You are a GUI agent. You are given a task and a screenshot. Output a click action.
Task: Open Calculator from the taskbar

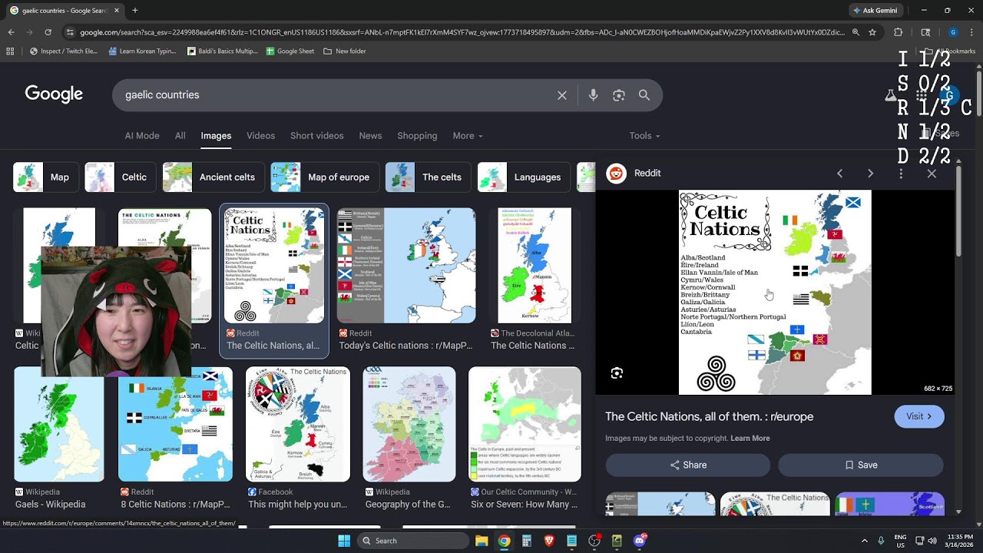(x=527, y=541)
